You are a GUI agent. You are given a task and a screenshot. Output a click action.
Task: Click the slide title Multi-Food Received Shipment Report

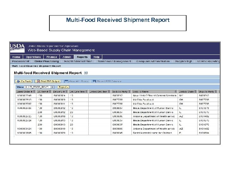click(x=118, y=20)
